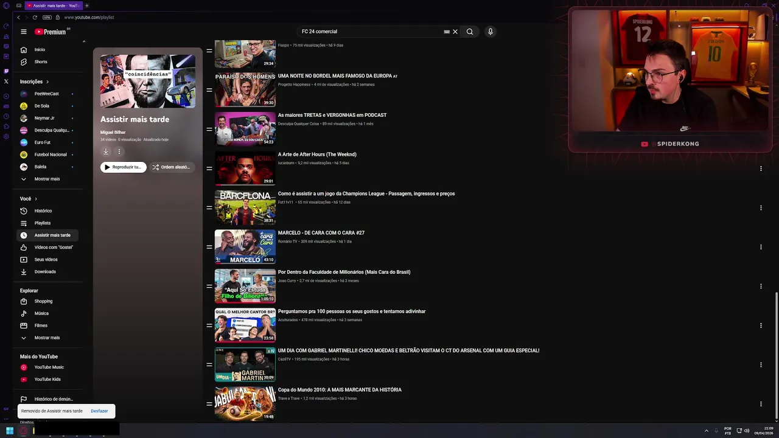Reload the page in browser toolbar

coord(35,17)
